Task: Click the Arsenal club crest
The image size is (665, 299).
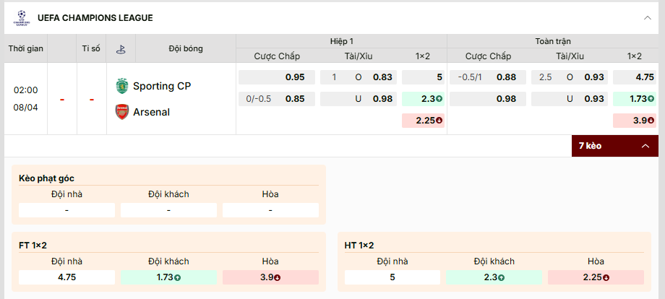Action: pos(121,112)
